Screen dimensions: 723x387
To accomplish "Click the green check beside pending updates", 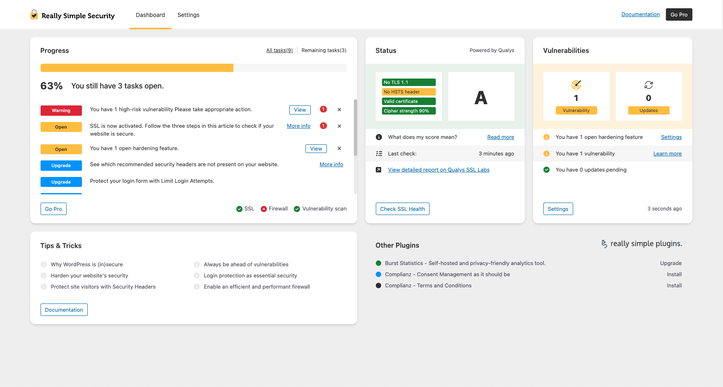I will tap(547, 170).
